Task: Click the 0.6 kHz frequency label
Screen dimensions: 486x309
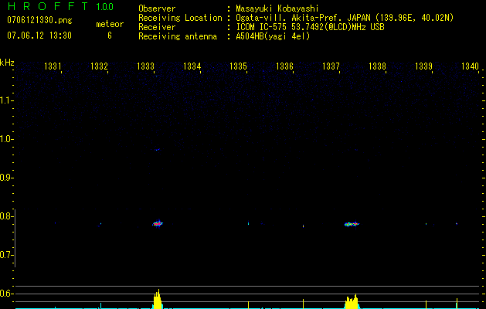Action: [6, 294]
